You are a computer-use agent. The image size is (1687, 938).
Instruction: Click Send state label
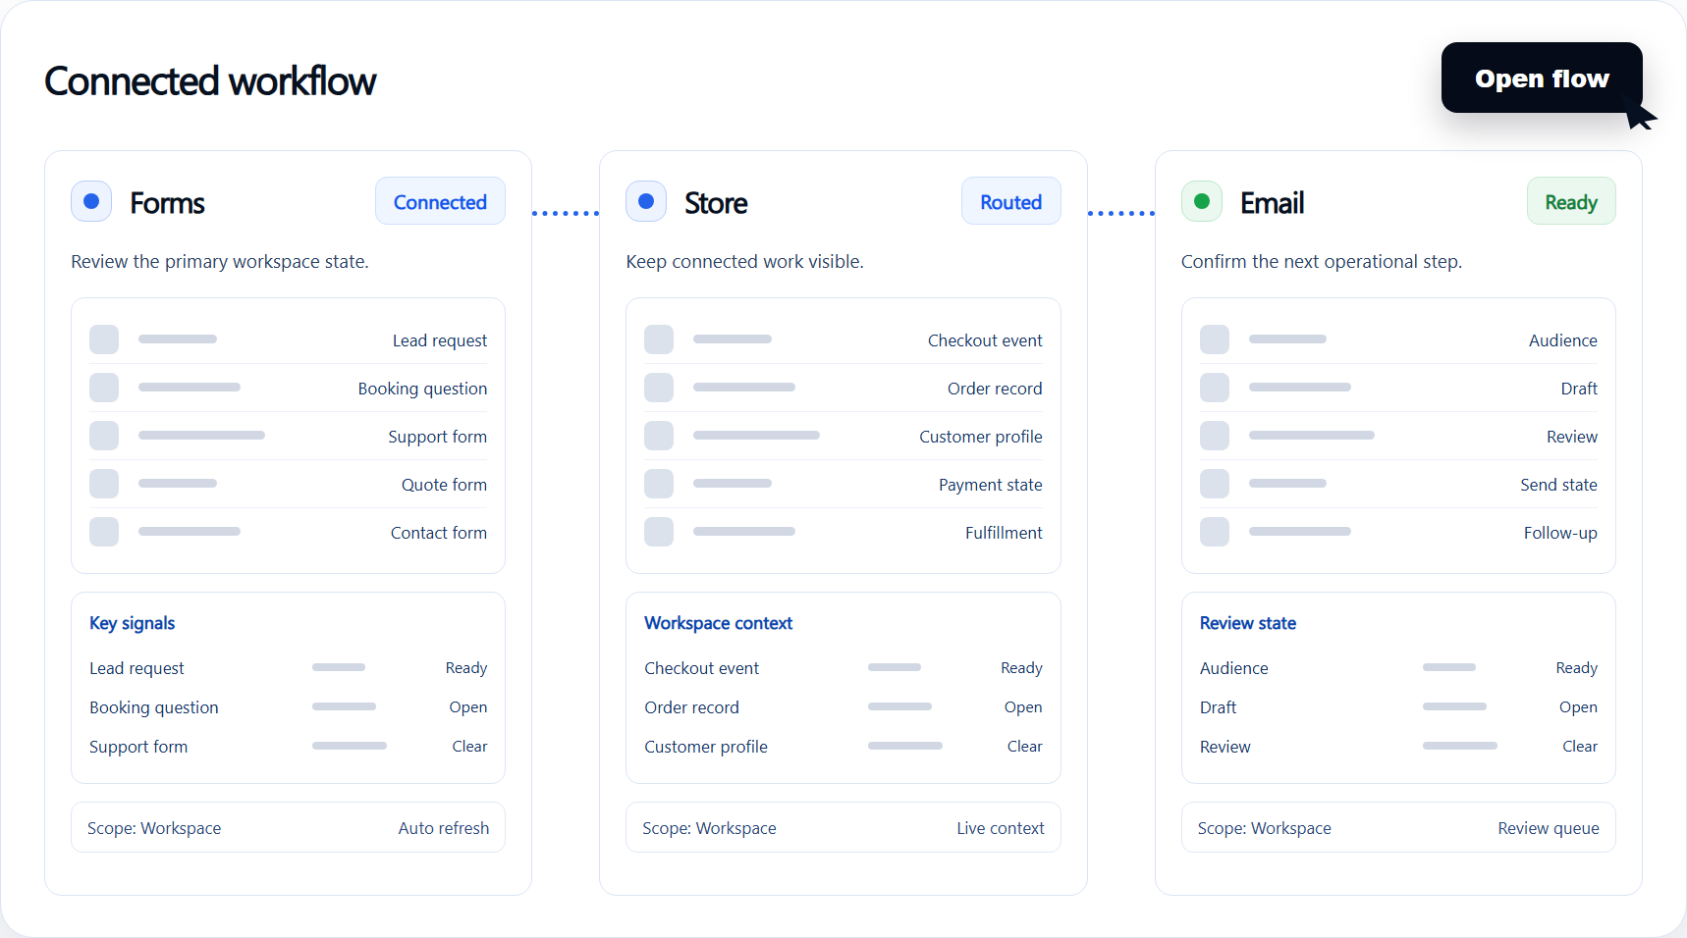[x=1558, y=485]
